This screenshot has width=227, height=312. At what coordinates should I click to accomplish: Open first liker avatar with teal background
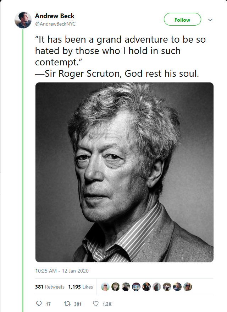105,287
